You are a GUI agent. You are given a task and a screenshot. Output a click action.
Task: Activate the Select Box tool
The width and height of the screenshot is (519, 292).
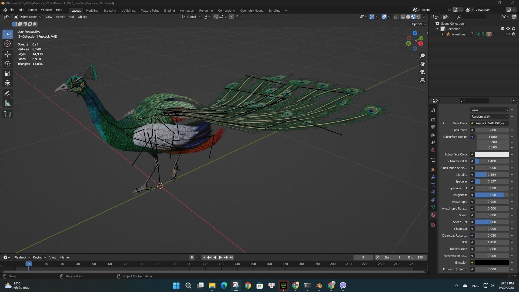pyautogui.click(x=8, y=34)
